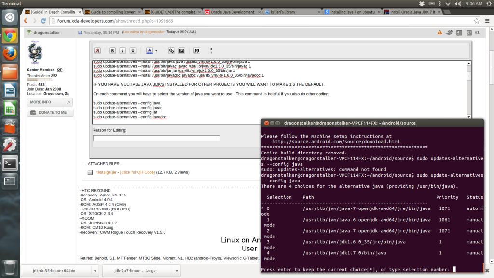The width and height of the screenshot is (494, 278).
Task: Expand user details with the > arrow
Action: coord(69,102)
